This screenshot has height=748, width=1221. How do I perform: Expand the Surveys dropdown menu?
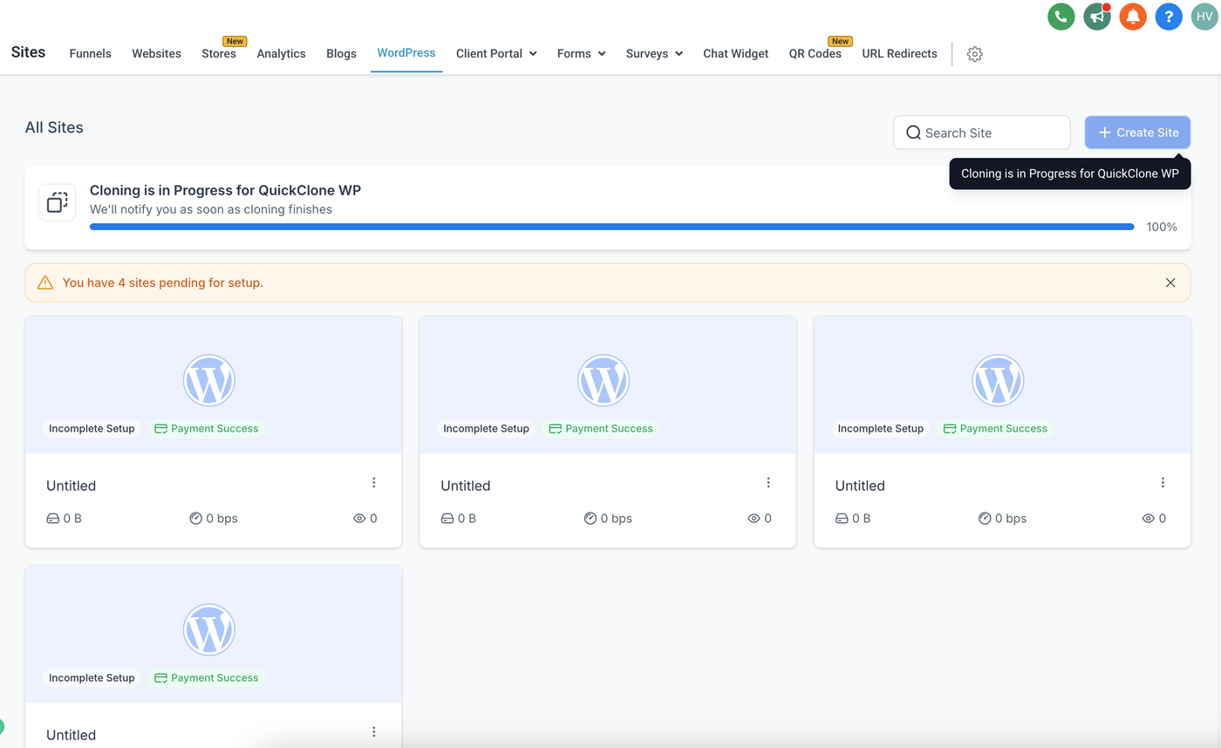coord(654,54)
